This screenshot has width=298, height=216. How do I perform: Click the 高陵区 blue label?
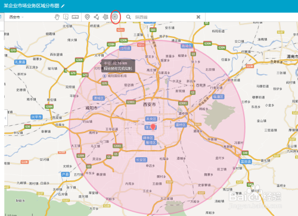(187, 46)
